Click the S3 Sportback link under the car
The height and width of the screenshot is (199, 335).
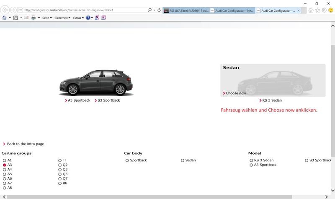[x=108, y=100]
